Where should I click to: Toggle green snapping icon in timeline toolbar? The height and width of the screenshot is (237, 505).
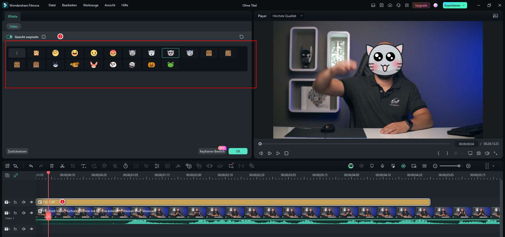403,166
